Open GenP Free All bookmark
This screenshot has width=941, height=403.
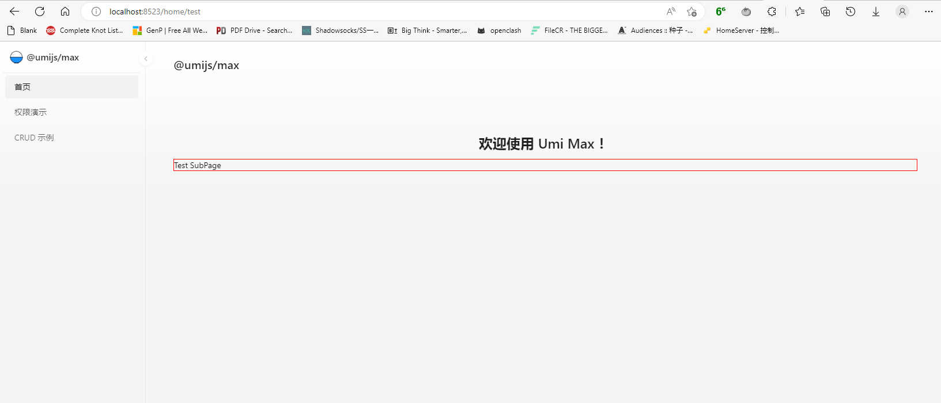pyautogui.click(x=170, y=31)
